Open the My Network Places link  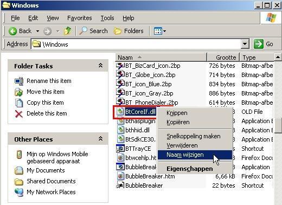click(x=51, y=192)
